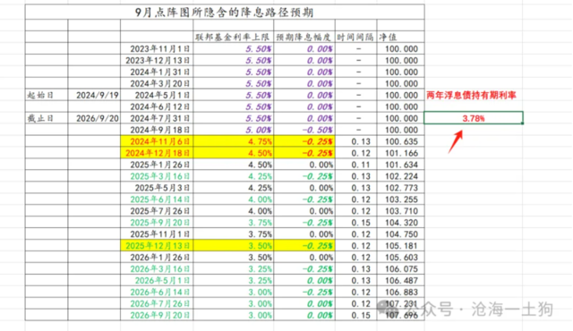Click the net value cell 106.883
573x331 pixels.
click(400, 293)
